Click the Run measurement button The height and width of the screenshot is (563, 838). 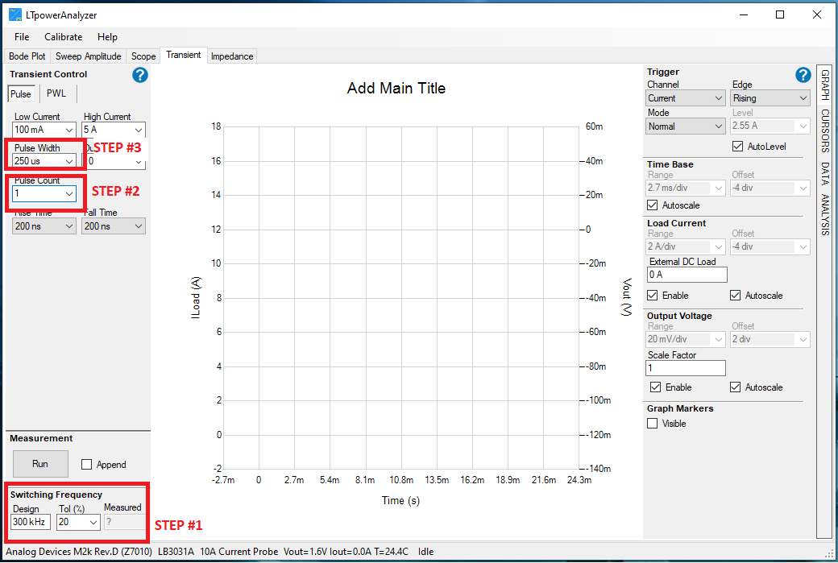(40, 464)
